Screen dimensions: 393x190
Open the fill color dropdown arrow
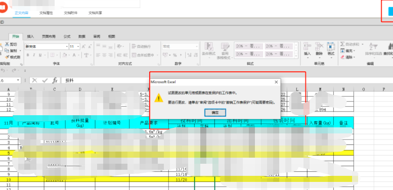(69, 55)
